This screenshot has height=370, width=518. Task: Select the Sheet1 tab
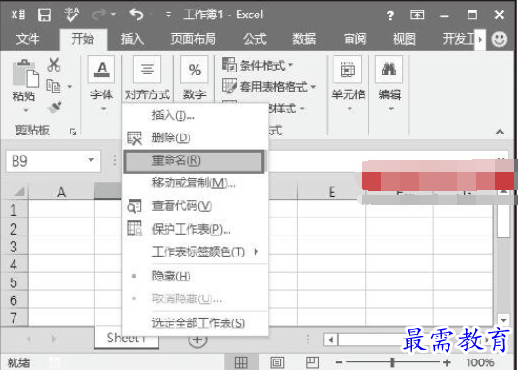click(x=127, y=338)
